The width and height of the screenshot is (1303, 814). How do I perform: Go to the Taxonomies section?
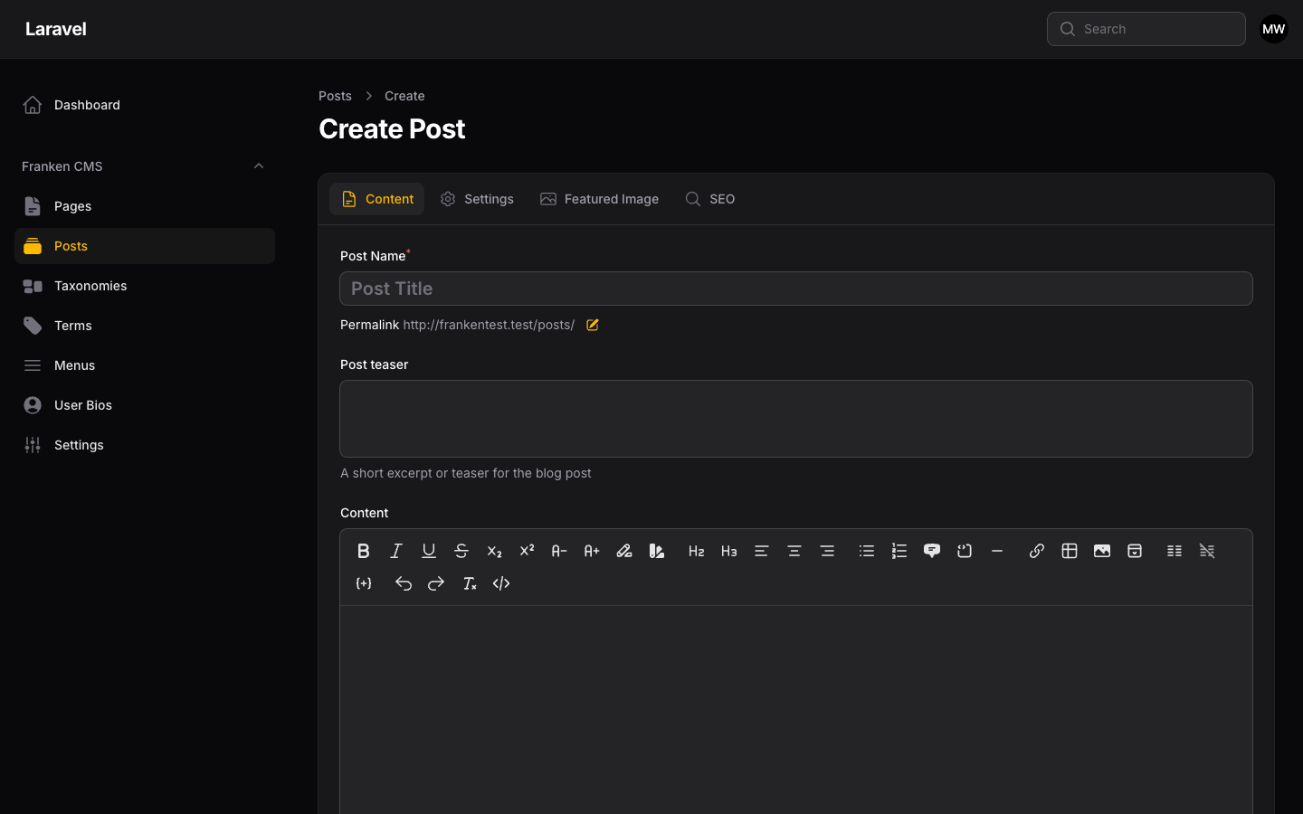(x=90, y=286)
